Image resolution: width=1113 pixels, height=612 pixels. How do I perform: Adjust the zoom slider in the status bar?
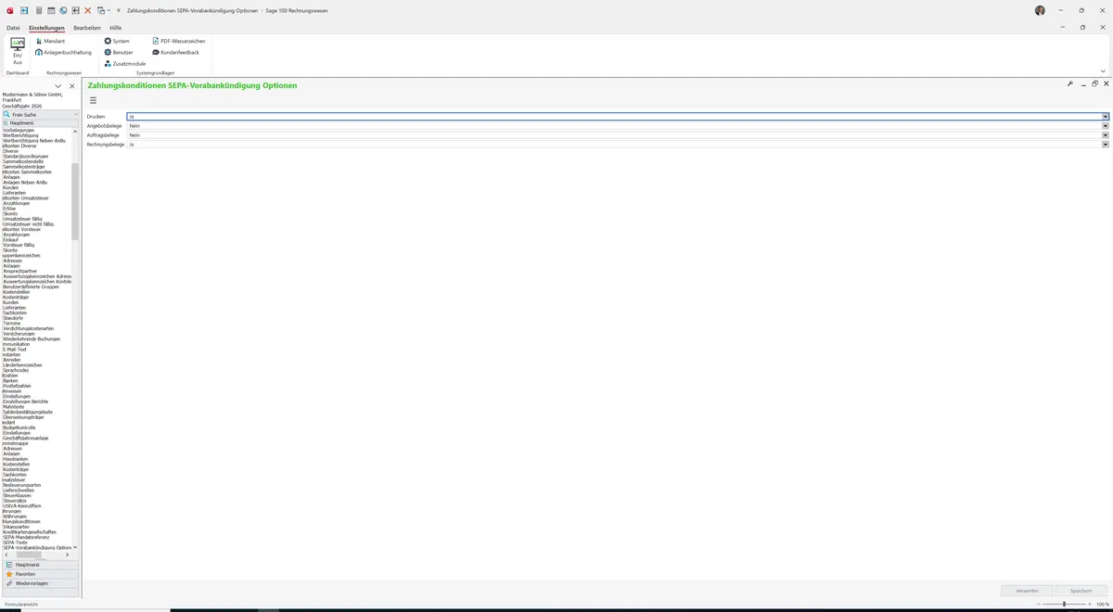(1064, 605)
